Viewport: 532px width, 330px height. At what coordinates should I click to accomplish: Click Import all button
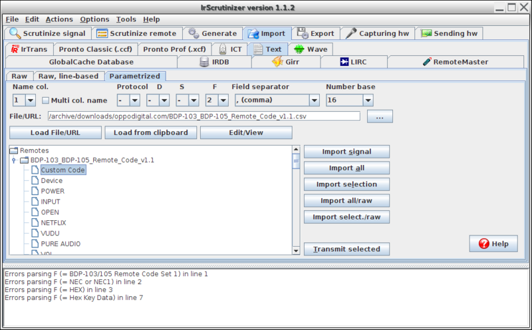point(346,168)
